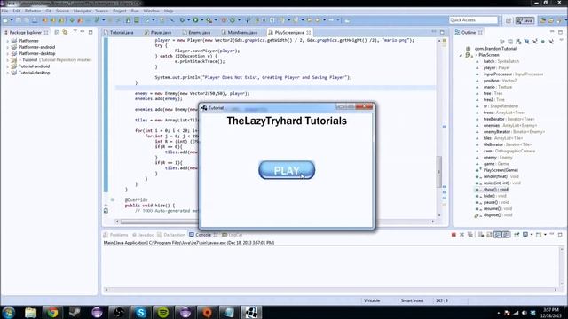
Task: Open the Javadoc view tab
Action: [x=143, y=235]
